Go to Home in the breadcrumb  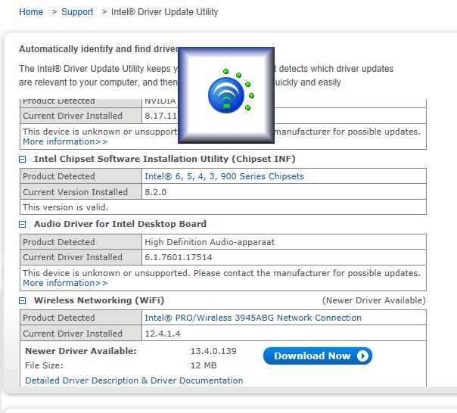(x=31, y=12)
